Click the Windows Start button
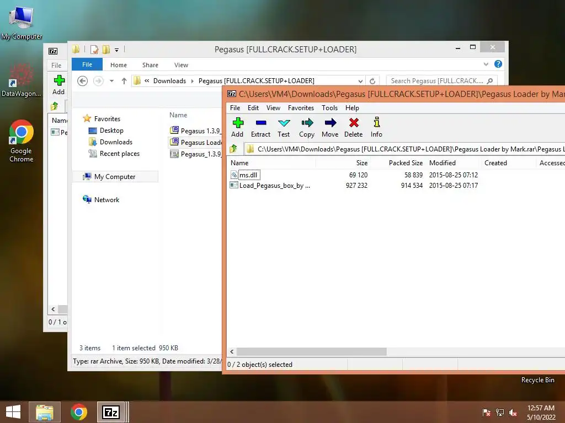Viewport: 565px width, 423px height. click(13, 412)
